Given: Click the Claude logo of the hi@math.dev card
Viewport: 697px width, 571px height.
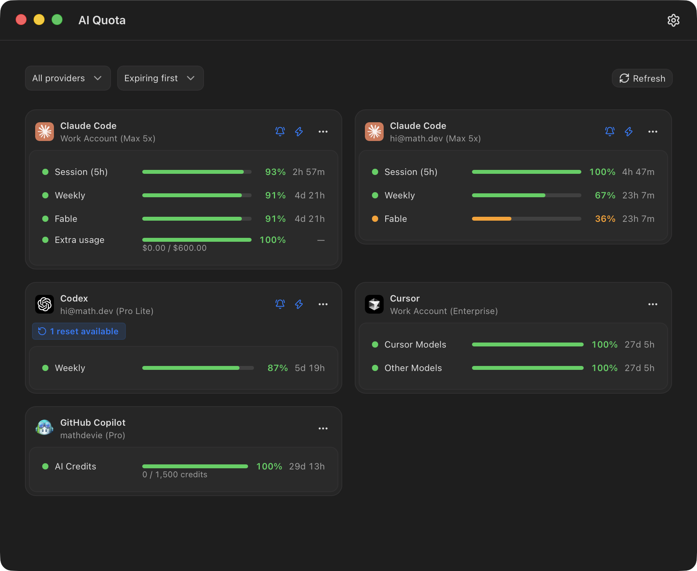Looking at the screenshot, I should pyautogui.click(x=374, y=132).
